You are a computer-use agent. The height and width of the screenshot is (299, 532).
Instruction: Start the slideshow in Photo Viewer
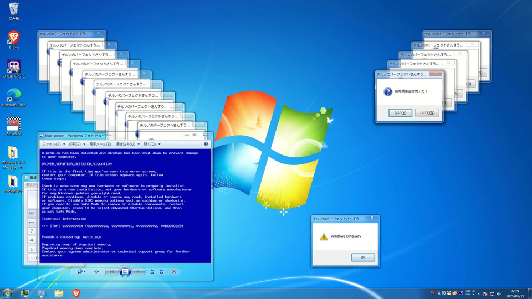125,271
